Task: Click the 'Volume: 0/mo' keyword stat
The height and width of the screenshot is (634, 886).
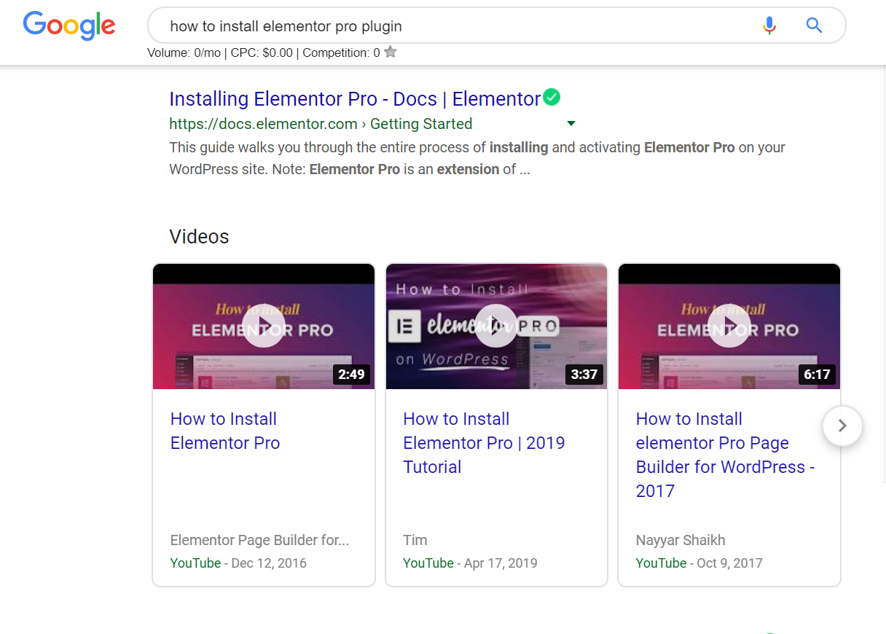Action: (184, 52)
